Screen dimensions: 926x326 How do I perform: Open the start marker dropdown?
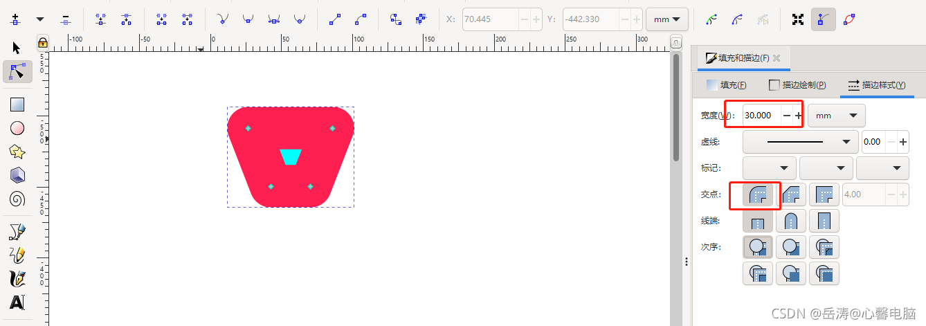coord(770,167)
